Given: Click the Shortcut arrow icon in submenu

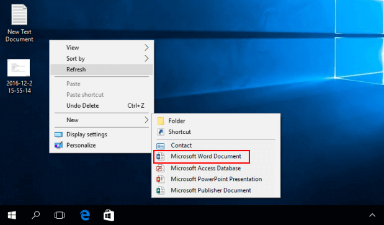Looking at the screenshot, I should [161, 132].
